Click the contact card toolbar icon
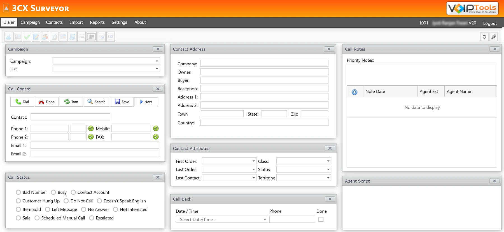The image size is (504, 232). point(91,37)
